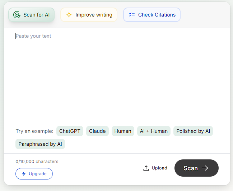Load the Claude example text
Viewport: 233px width, 191px height.
point(97,131)
